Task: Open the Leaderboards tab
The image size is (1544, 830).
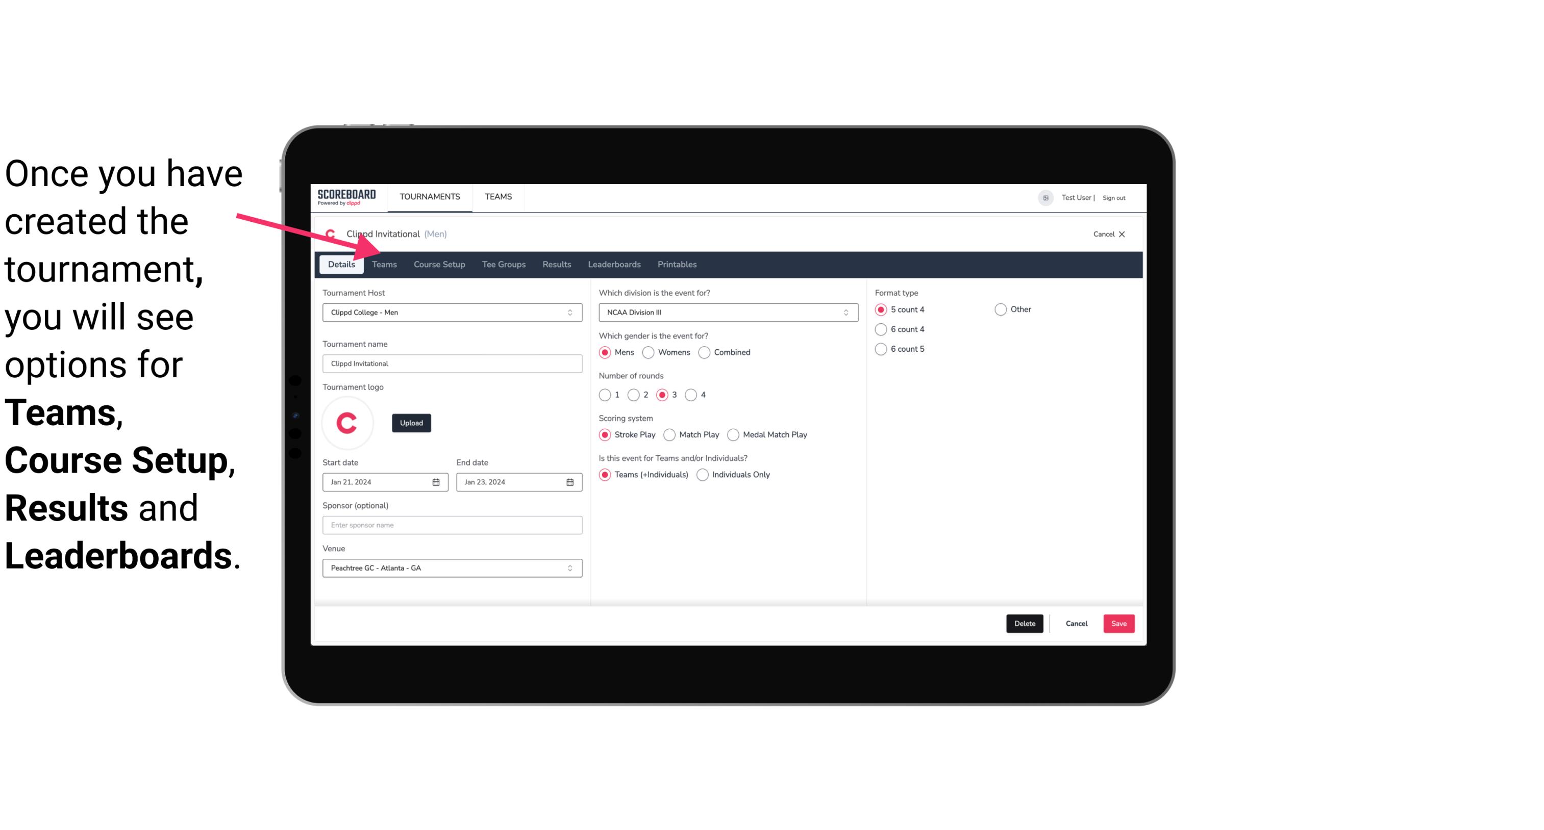Action: [614, 264]
